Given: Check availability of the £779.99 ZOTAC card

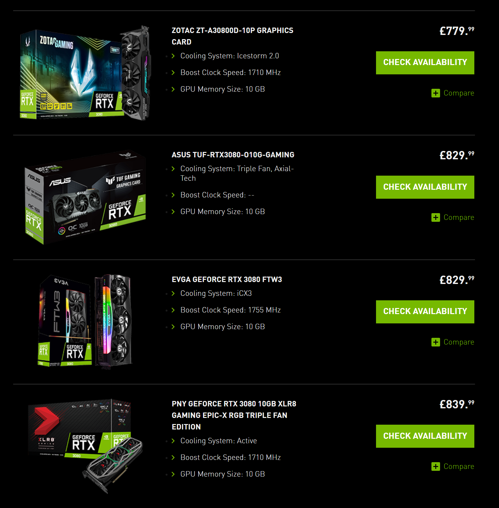Looking at the screenshot, I should 425,63.
